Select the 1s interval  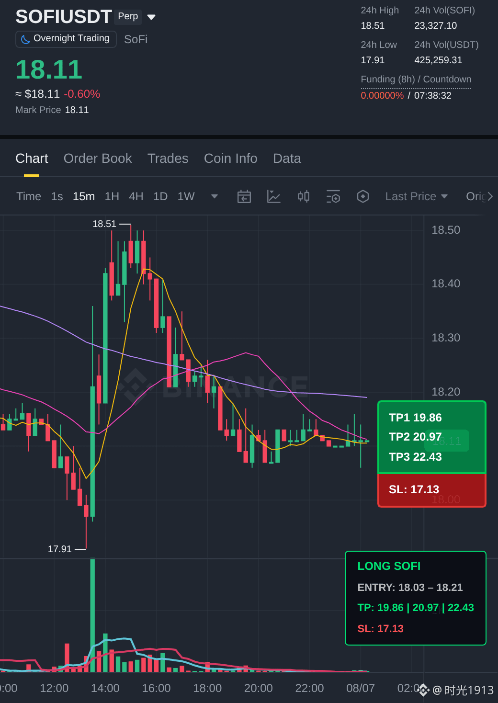tap(57, 196)
